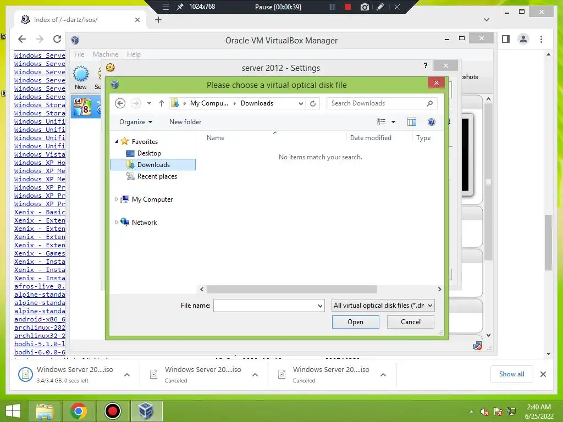Viewport: 563px width, 422px height.
Task: Refresh the Downloads folder listing
Action: point(313,103)
